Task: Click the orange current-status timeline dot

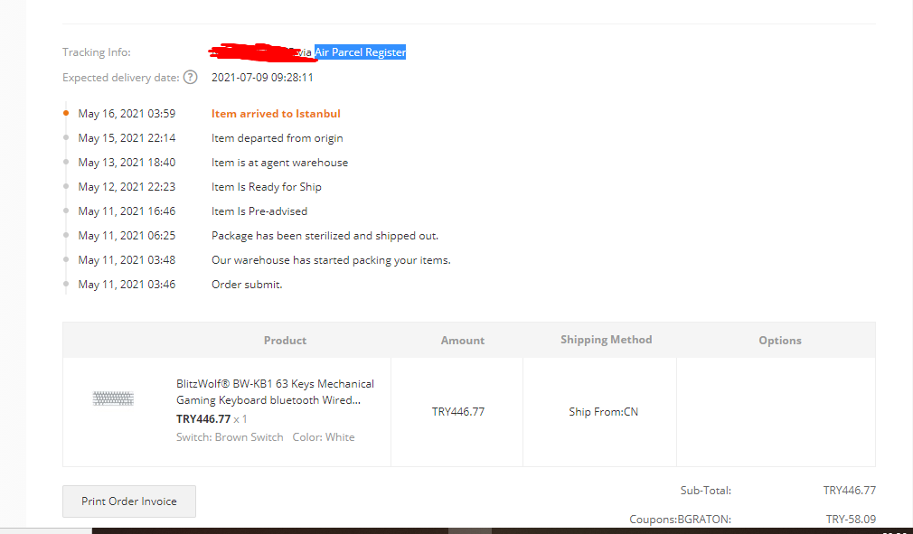Action: pyautogui.click(x=66, y=113)
